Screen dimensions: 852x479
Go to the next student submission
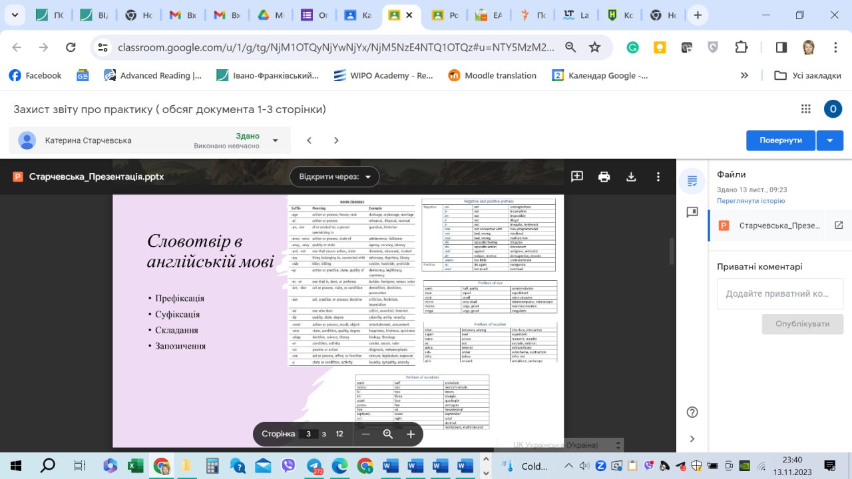click(x=336, y=140)
